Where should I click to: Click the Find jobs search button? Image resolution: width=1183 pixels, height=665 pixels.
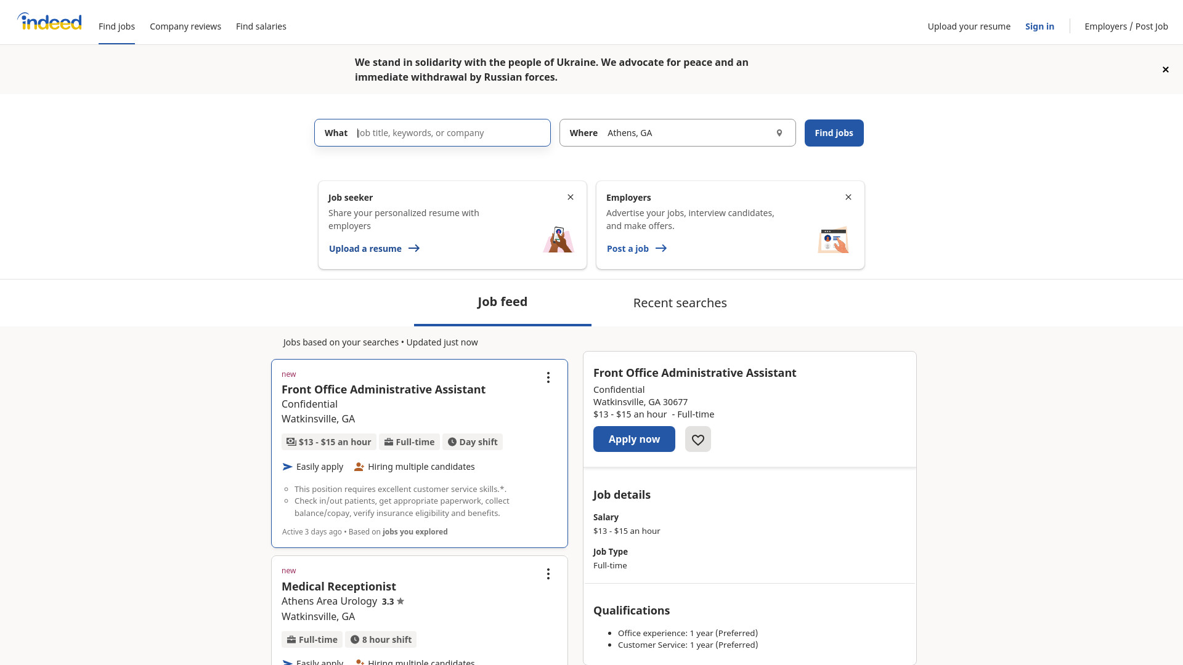(x=834, y=133)
